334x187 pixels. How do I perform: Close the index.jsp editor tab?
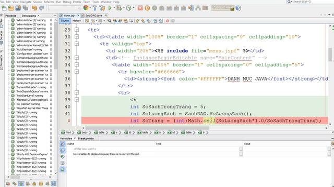click(78, 16)
